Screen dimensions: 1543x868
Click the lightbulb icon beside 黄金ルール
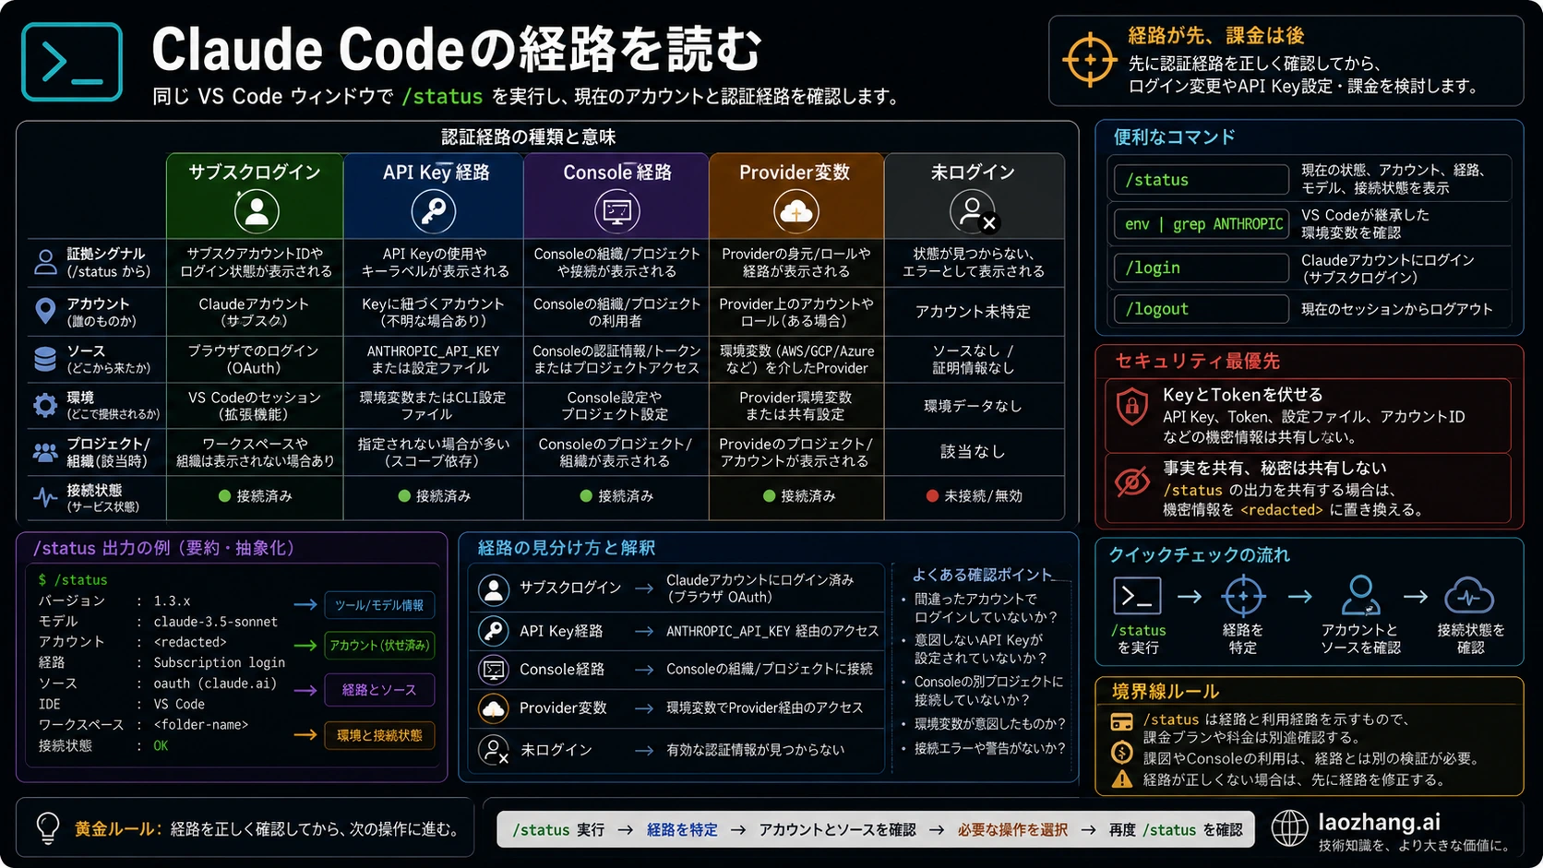point(47,828)
